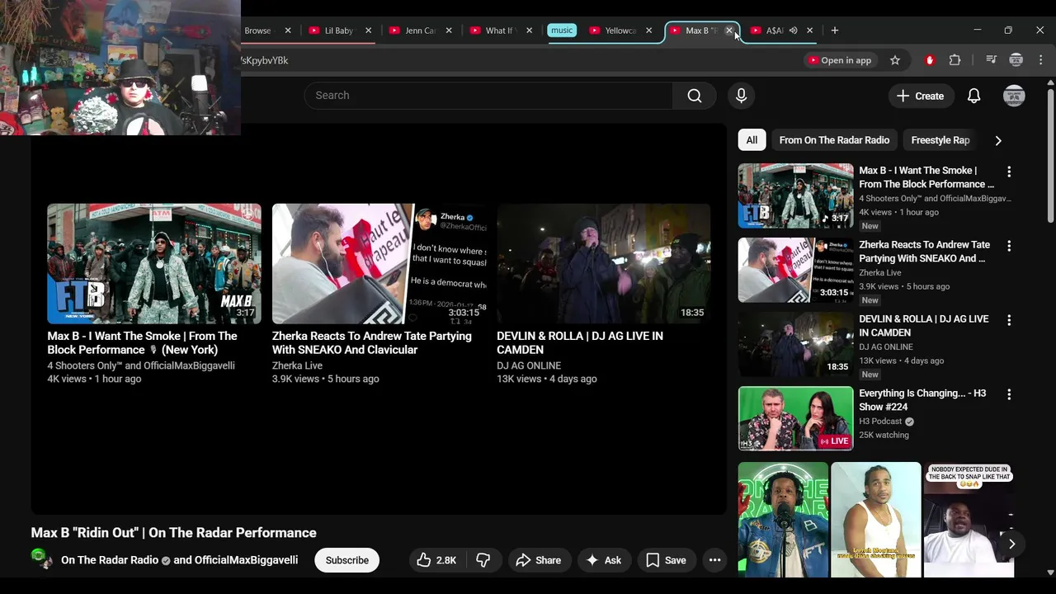
Task: Switch to the Jenn Car tab
Action: (x=419, y=31)
